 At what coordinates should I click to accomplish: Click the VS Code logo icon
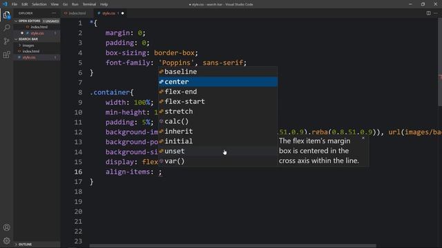pos(5,4)
